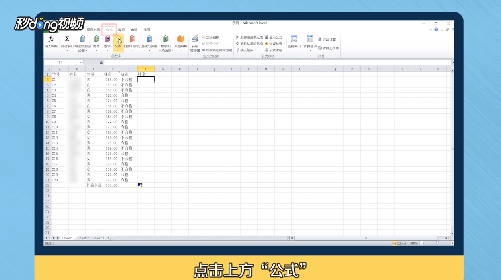
Task: Expand the formula bar with right-edge chevron
Action: (452, 62)
